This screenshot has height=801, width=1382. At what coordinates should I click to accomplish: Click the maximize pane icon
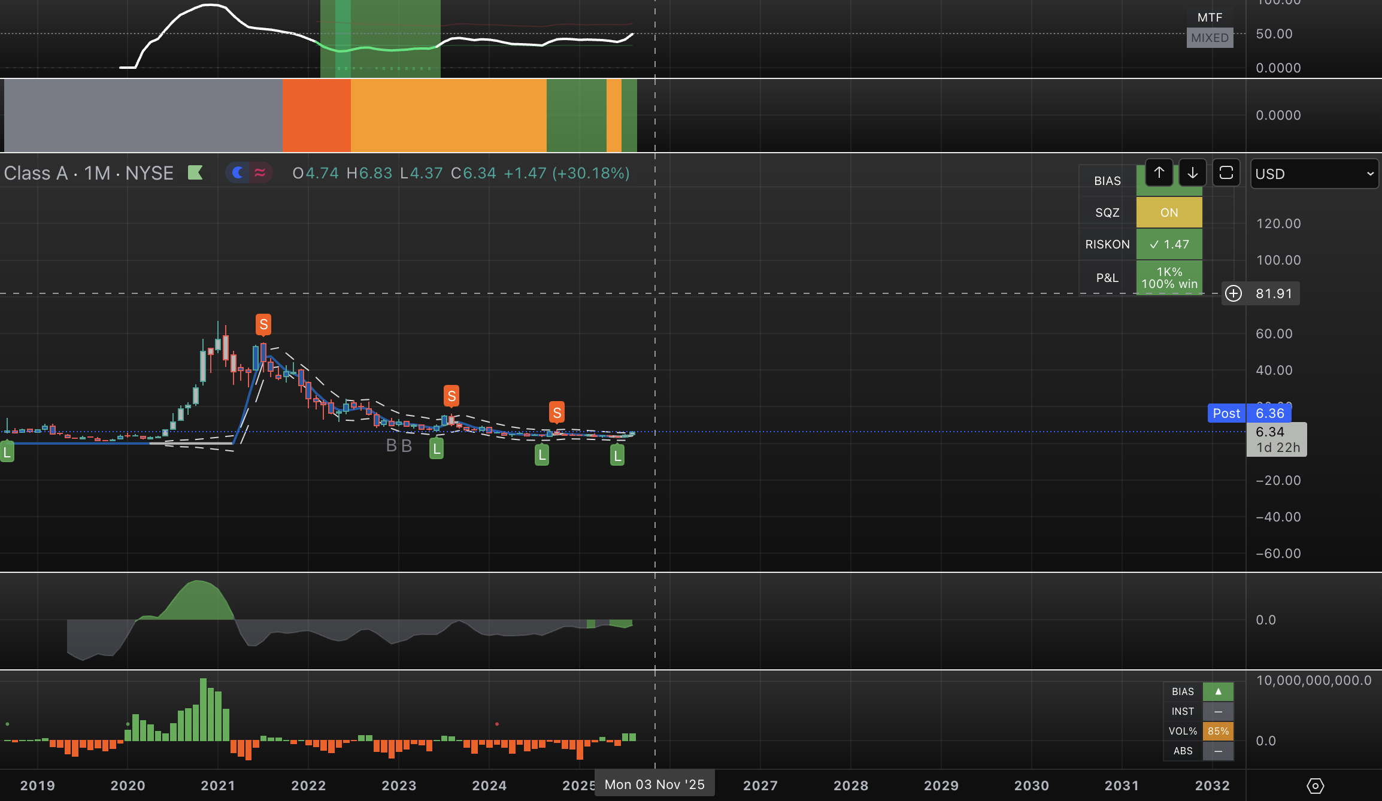pos(1226,173)
